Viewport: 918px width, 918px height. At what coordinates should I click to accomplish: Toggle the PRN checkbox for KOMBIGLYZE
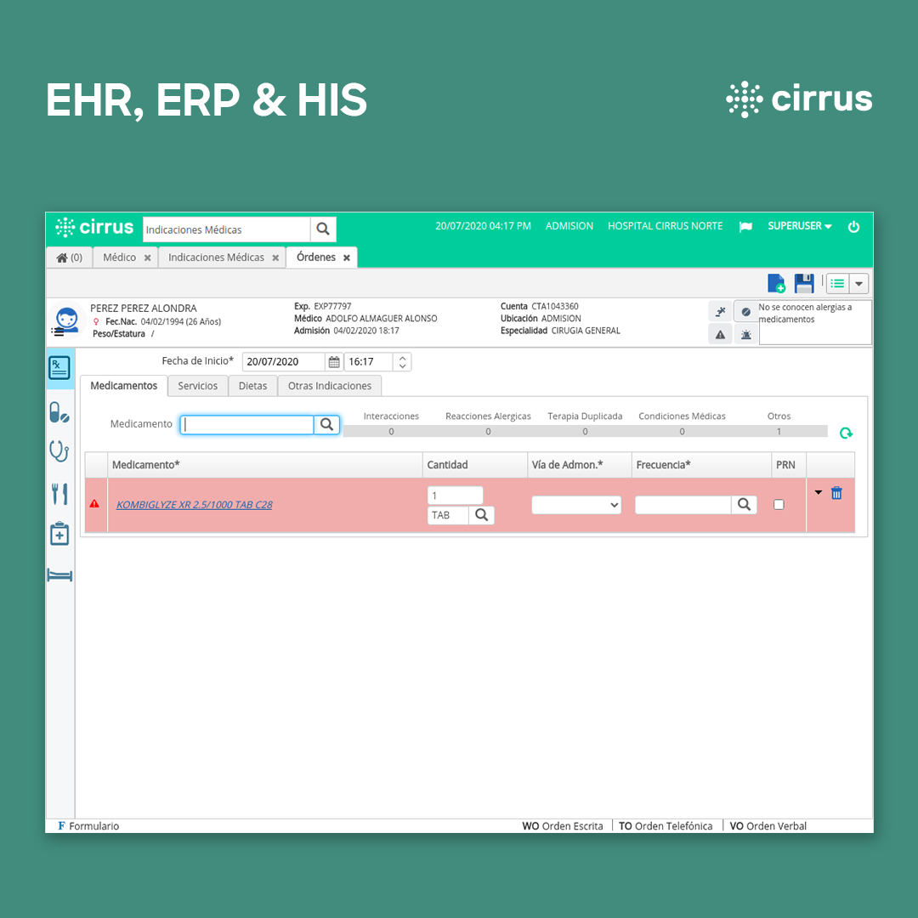click(779, 504)
